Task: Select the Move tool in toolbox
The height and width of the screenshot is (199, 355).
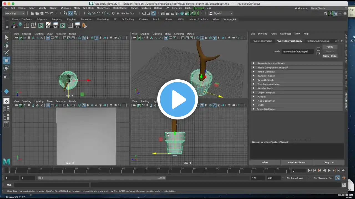Action: 6,60
